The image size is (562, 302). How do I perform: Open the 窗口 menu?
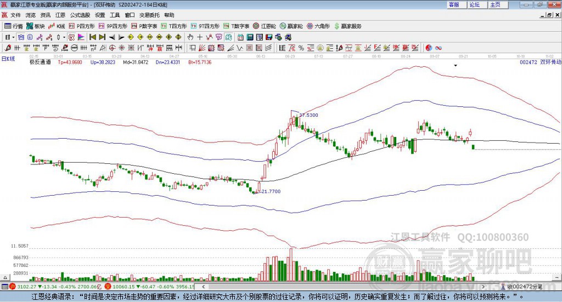[130, 15]
